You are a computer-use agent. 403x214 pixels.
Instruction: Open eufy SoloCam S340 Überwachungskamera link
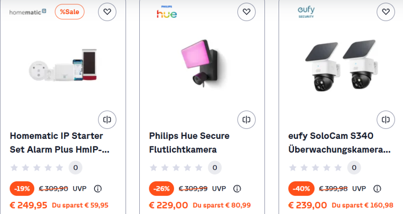(339, 143)
